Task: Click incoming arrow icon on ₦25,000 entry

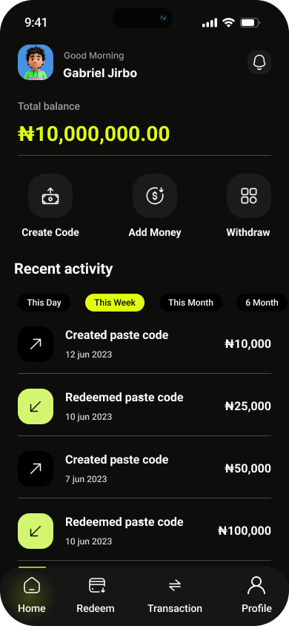Action: 36,406
